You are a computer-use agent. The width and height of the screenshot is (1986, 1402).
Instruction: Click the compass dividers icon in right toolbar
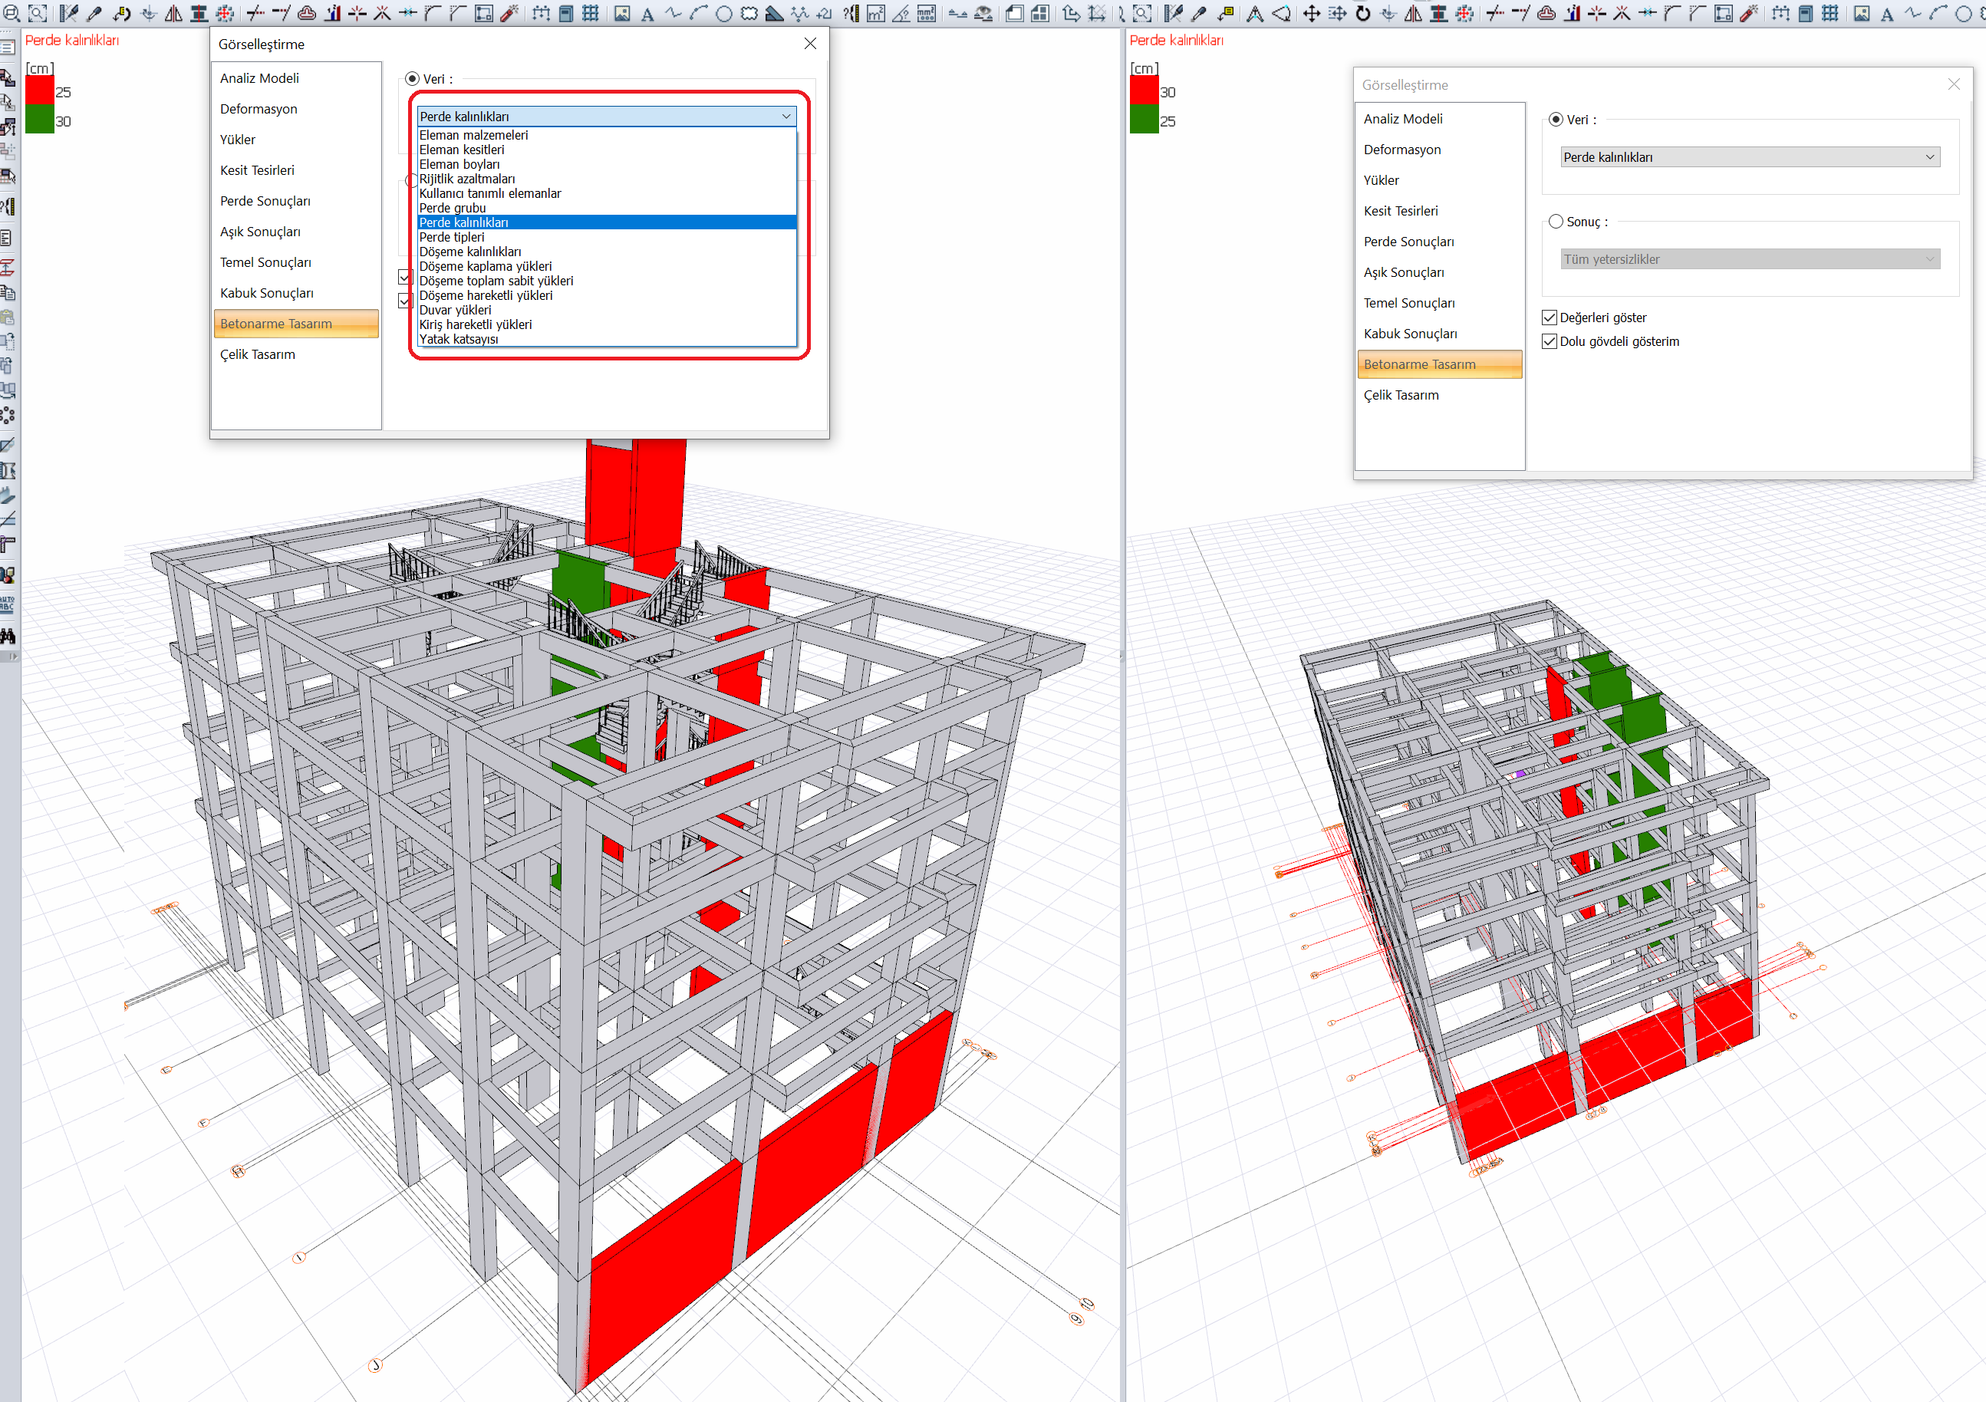tap(1255, 13)
